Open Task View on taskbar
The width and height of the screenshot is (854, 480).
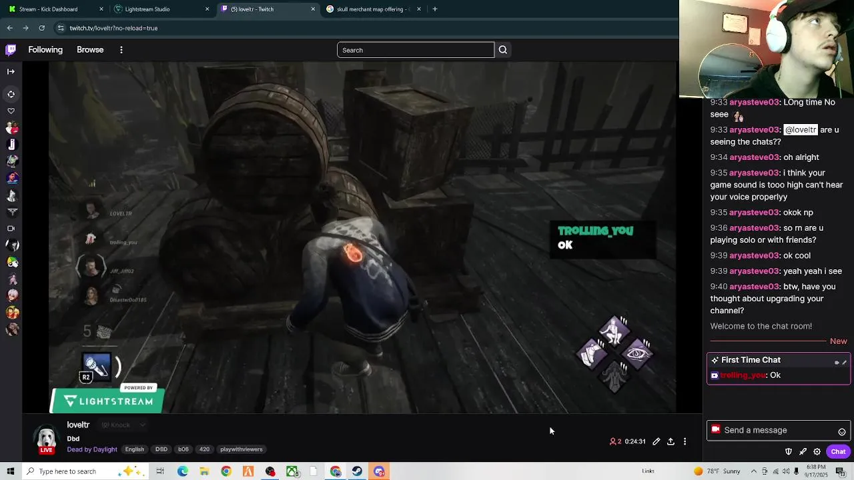tap(160, 471)
